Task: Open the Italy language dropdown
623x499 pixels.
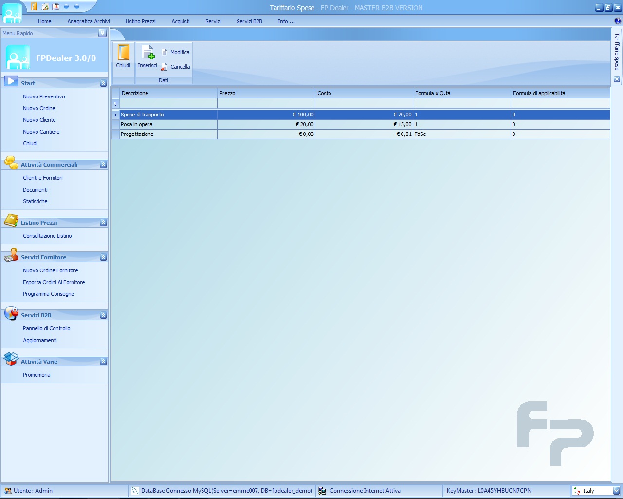Action: point(616,491)
